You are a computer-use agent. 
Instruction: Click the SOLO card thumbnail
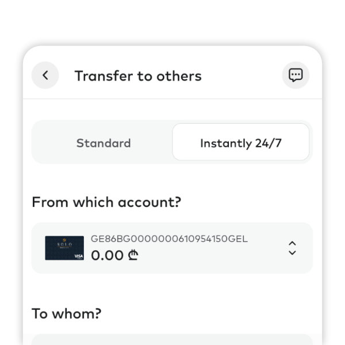(x=64, y=248)
